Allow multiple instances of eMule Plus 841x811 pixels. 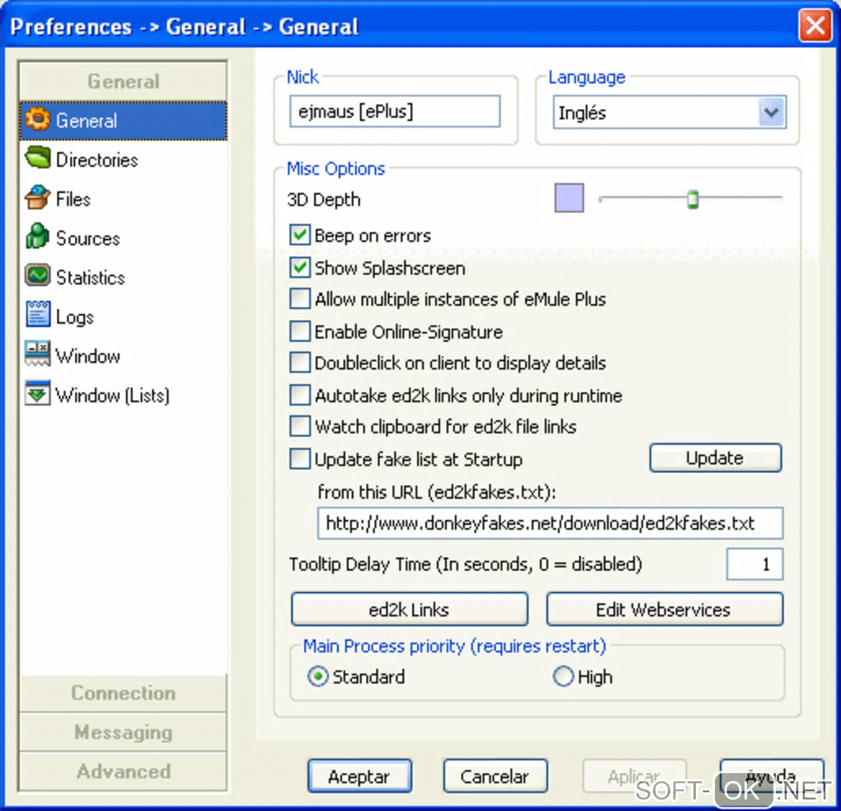pos(300,299)
